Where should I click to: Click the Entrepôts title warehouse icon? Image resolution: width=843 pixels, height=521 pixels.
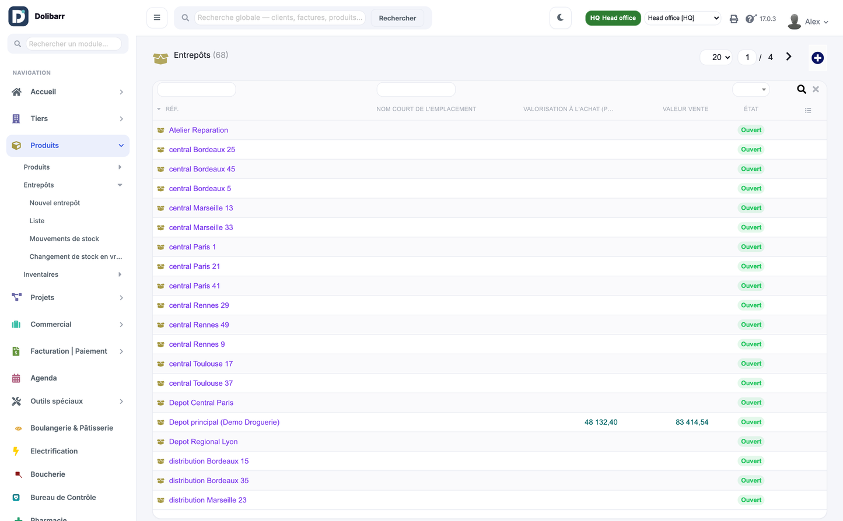coord(160,58)
